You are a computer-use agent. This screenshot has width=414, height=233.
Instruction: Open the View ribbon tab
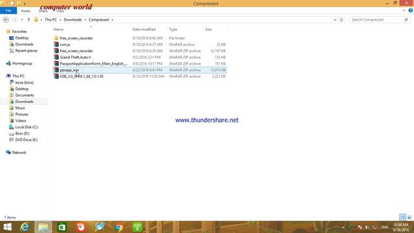click(60, 11)
